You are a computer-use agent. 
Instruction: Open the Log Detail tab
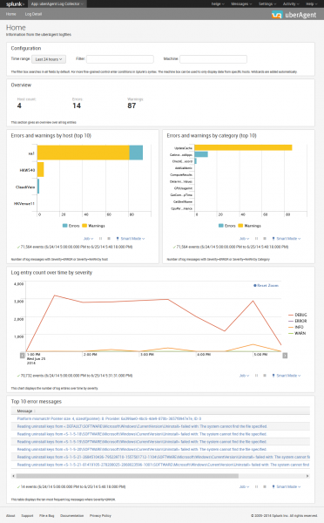click(x=33, y=14)
